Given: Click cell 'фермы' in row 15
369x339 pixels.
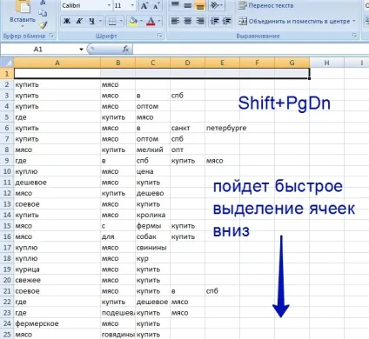Looking at the screenshot, I should [152, 226].
